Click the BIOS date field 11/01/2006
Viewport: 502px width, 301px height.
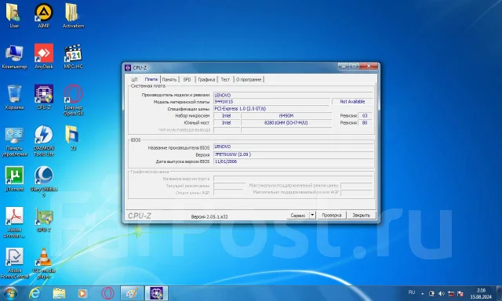293,161
